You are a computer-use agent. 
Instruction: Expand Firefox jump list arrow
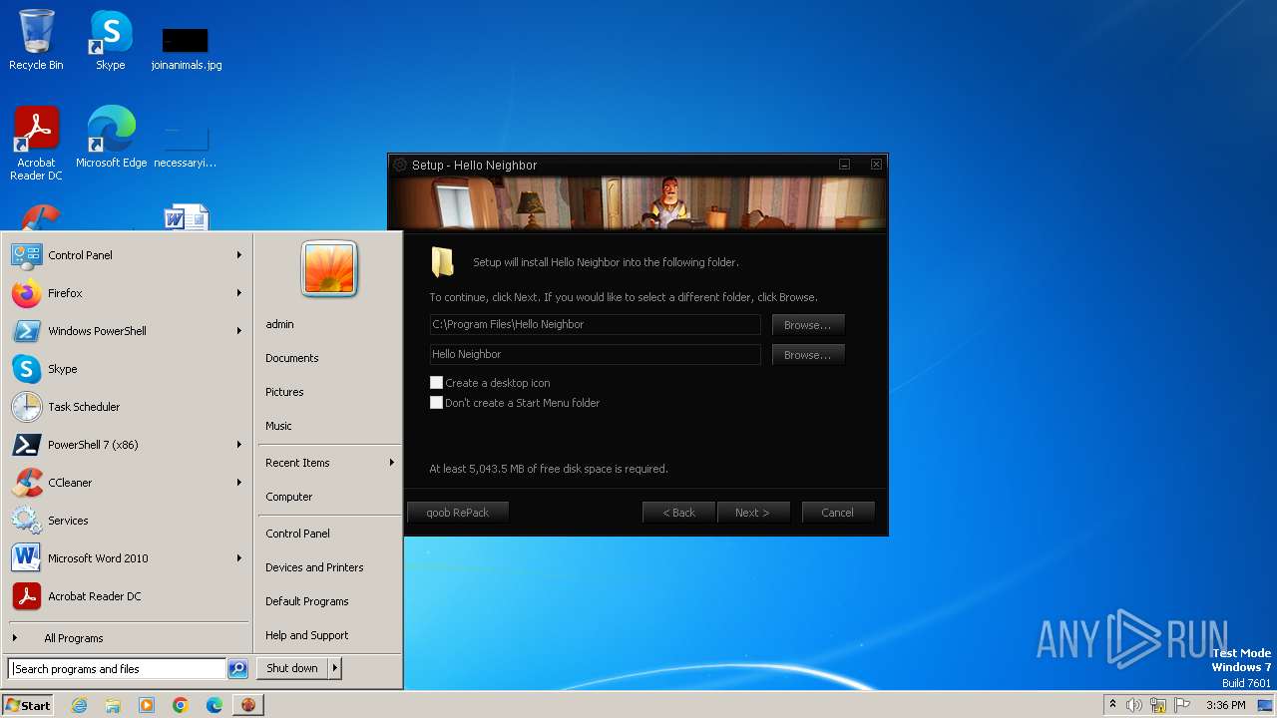pyautogui.click(x=239, y=293)
